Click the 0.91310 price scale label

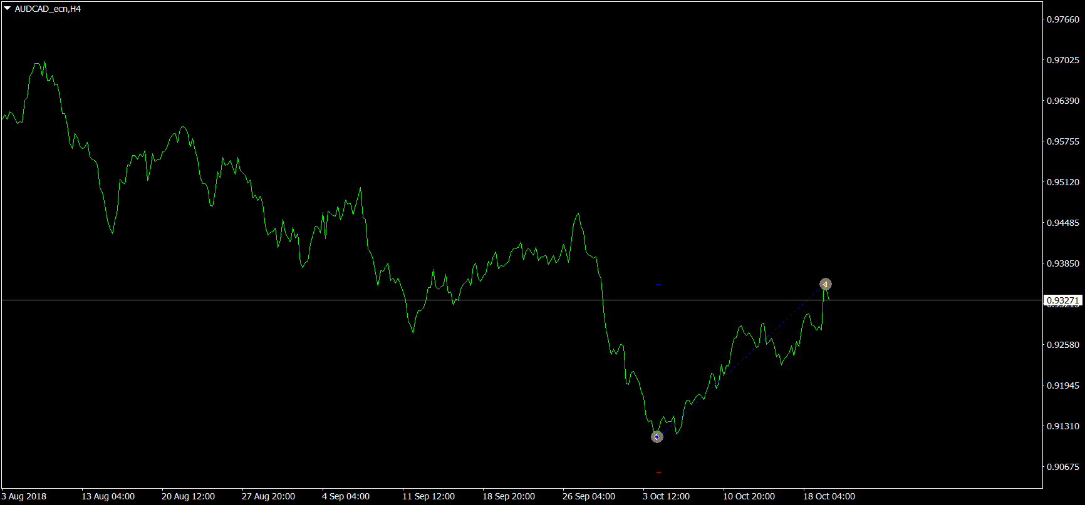tap(1063, 426)
